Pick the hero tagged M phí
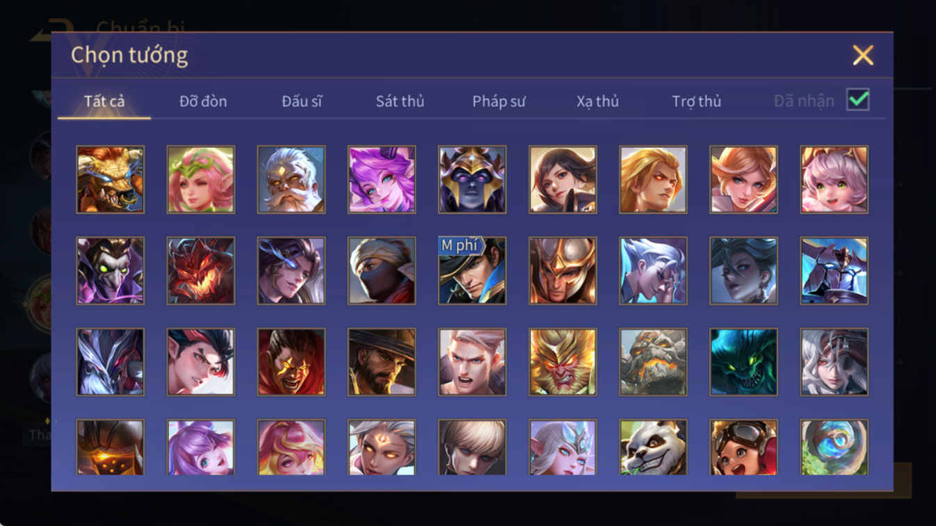Image resolution: width=936 pixels, height=526 pixels. pyautogui.click(x=472, y=271)
